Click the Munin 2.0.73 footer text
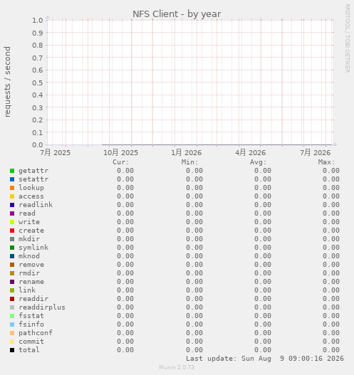Image resolution: width=354 pixels, height=375 pixels. (177, 367)
